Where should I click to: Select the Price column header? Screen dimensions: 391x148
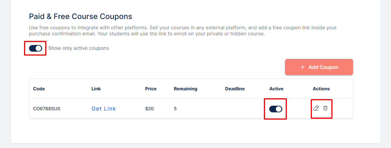click(x=151, y=89)
